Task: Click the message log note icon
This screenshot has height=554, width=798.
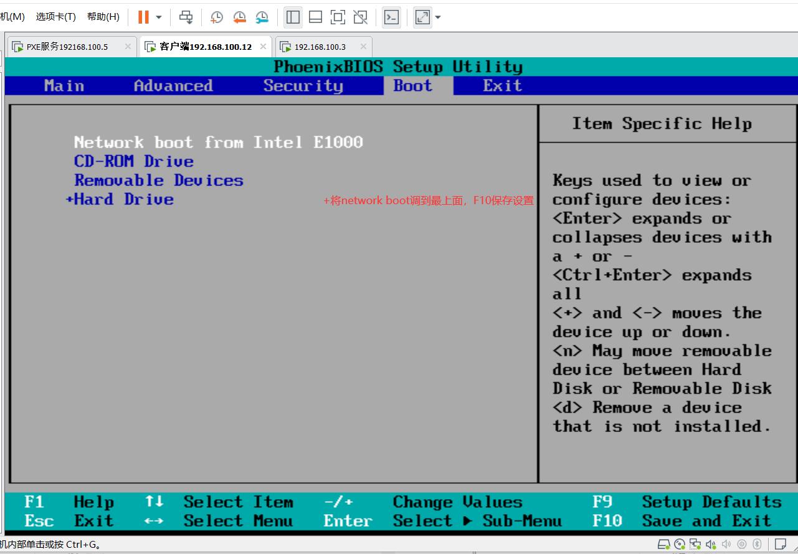Action: coord(780,544)
